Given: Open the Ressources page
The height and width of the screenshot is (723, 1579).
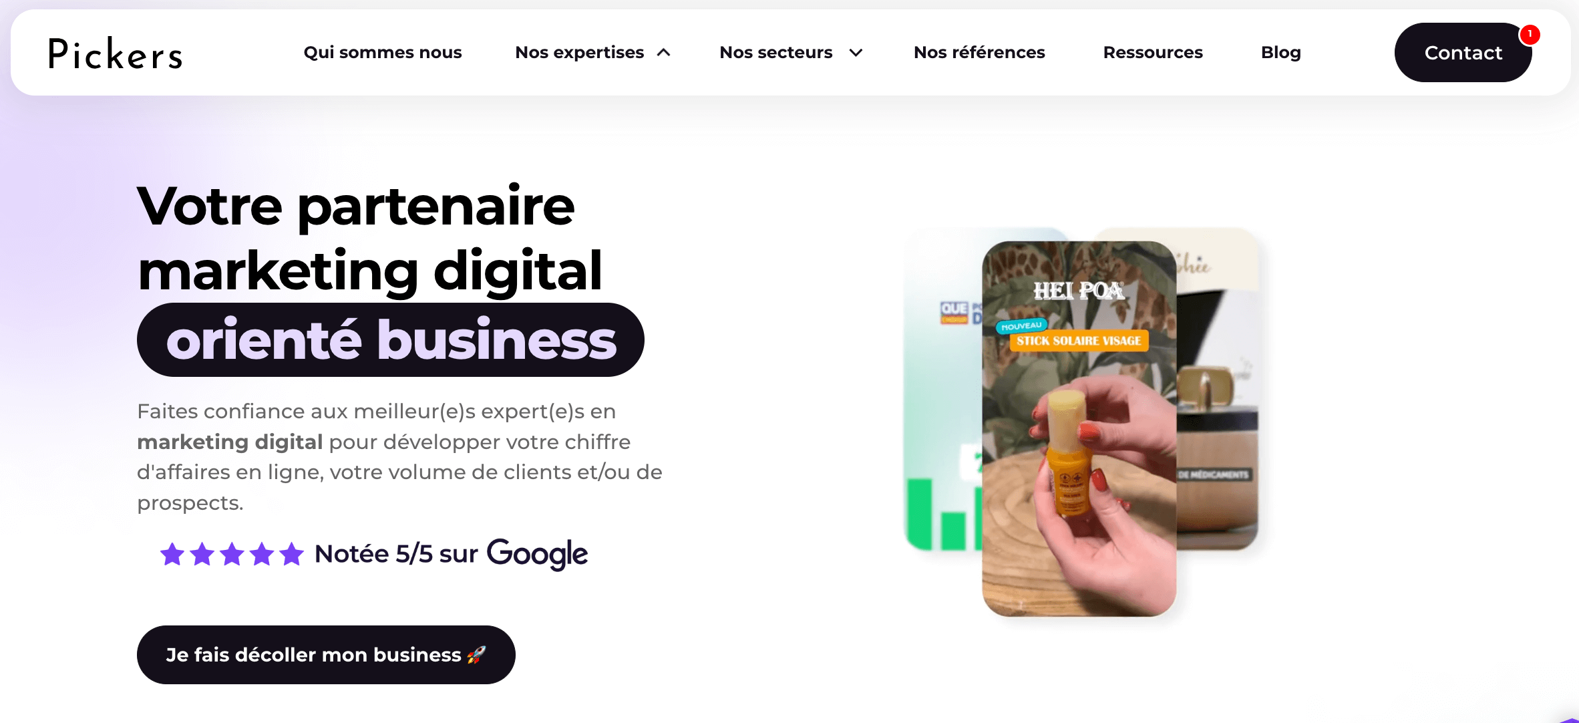Looking at the screenshot, I should 1153,52.
